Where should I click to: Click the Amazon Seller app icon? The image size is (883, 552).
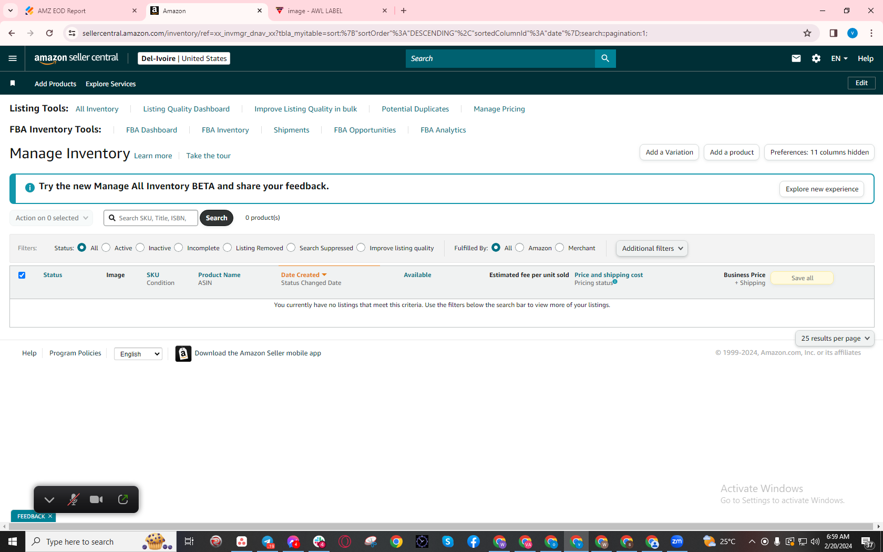point(183,354)
